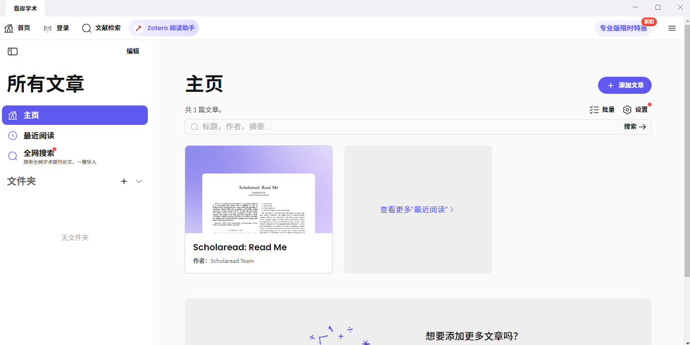The image size is (690, 345).
Task: Expand the 文件夹 section chevron
Action: point(139,181)
